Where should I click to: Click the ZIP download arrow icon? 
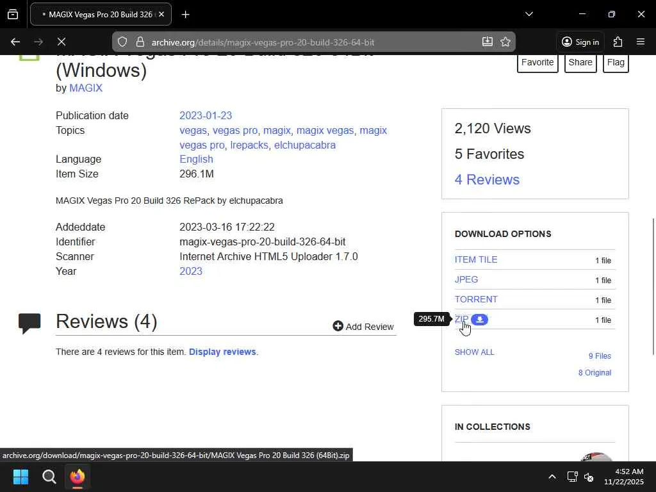pyautogui.click(x=479, y=320)
